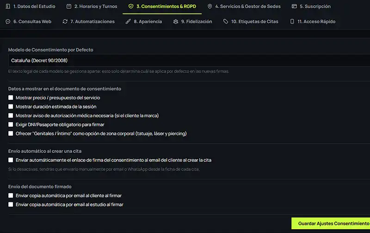Open the 8. Apariencia tab
The image size is (370, 233).
click(144, 21)
